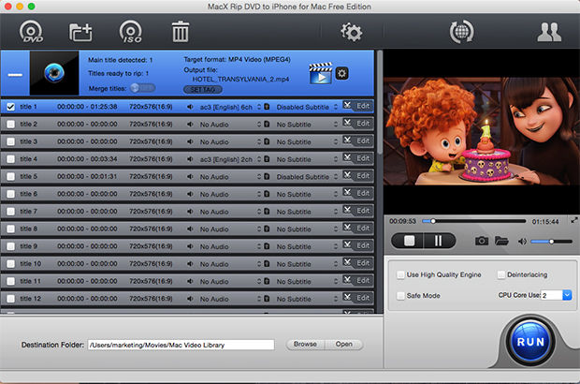Viewport: 580px width, 384px height.
Task: Uncheck the title 1 checkbox
Action: [10, 107]
